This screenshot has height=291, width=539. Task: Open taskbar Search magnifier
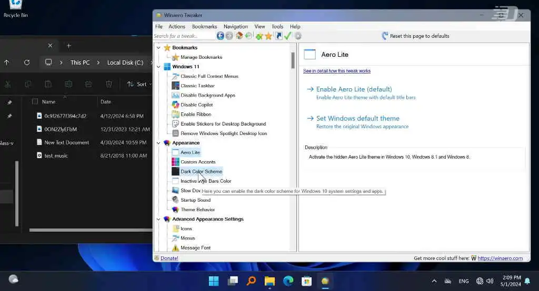click(x=251, y=281)
